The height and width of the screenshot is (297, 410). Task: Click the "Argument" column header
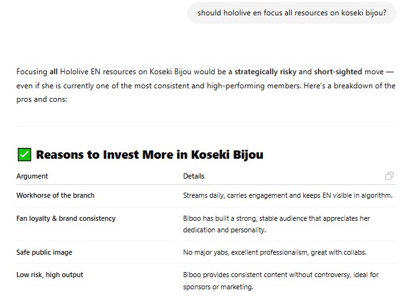click(32, 176)
